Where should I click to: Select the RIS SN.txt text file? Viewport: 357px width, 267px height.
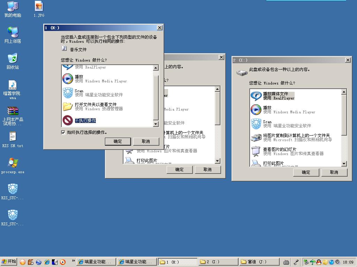point(13,140)
